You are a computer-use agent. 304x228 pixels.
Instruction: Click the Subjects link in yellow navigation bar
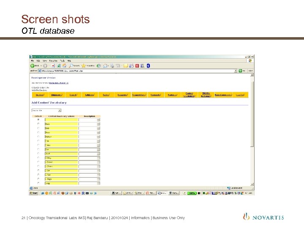pyautogui.click(x=90, y=95)
